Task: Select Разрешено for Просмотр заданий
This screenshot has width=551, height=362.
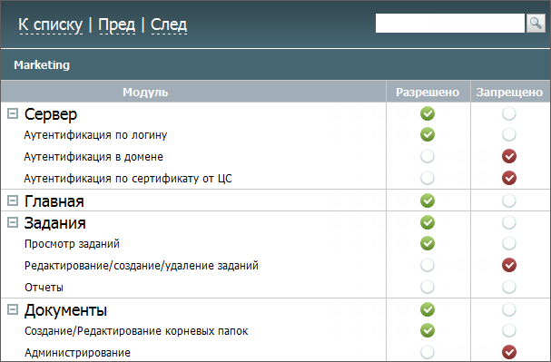Action: (428, 243)
